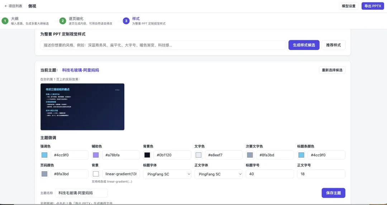Viewport: 387px width, 205px height.
Task: Open the dark slide preview thumbnail
Action: (82, 107)
